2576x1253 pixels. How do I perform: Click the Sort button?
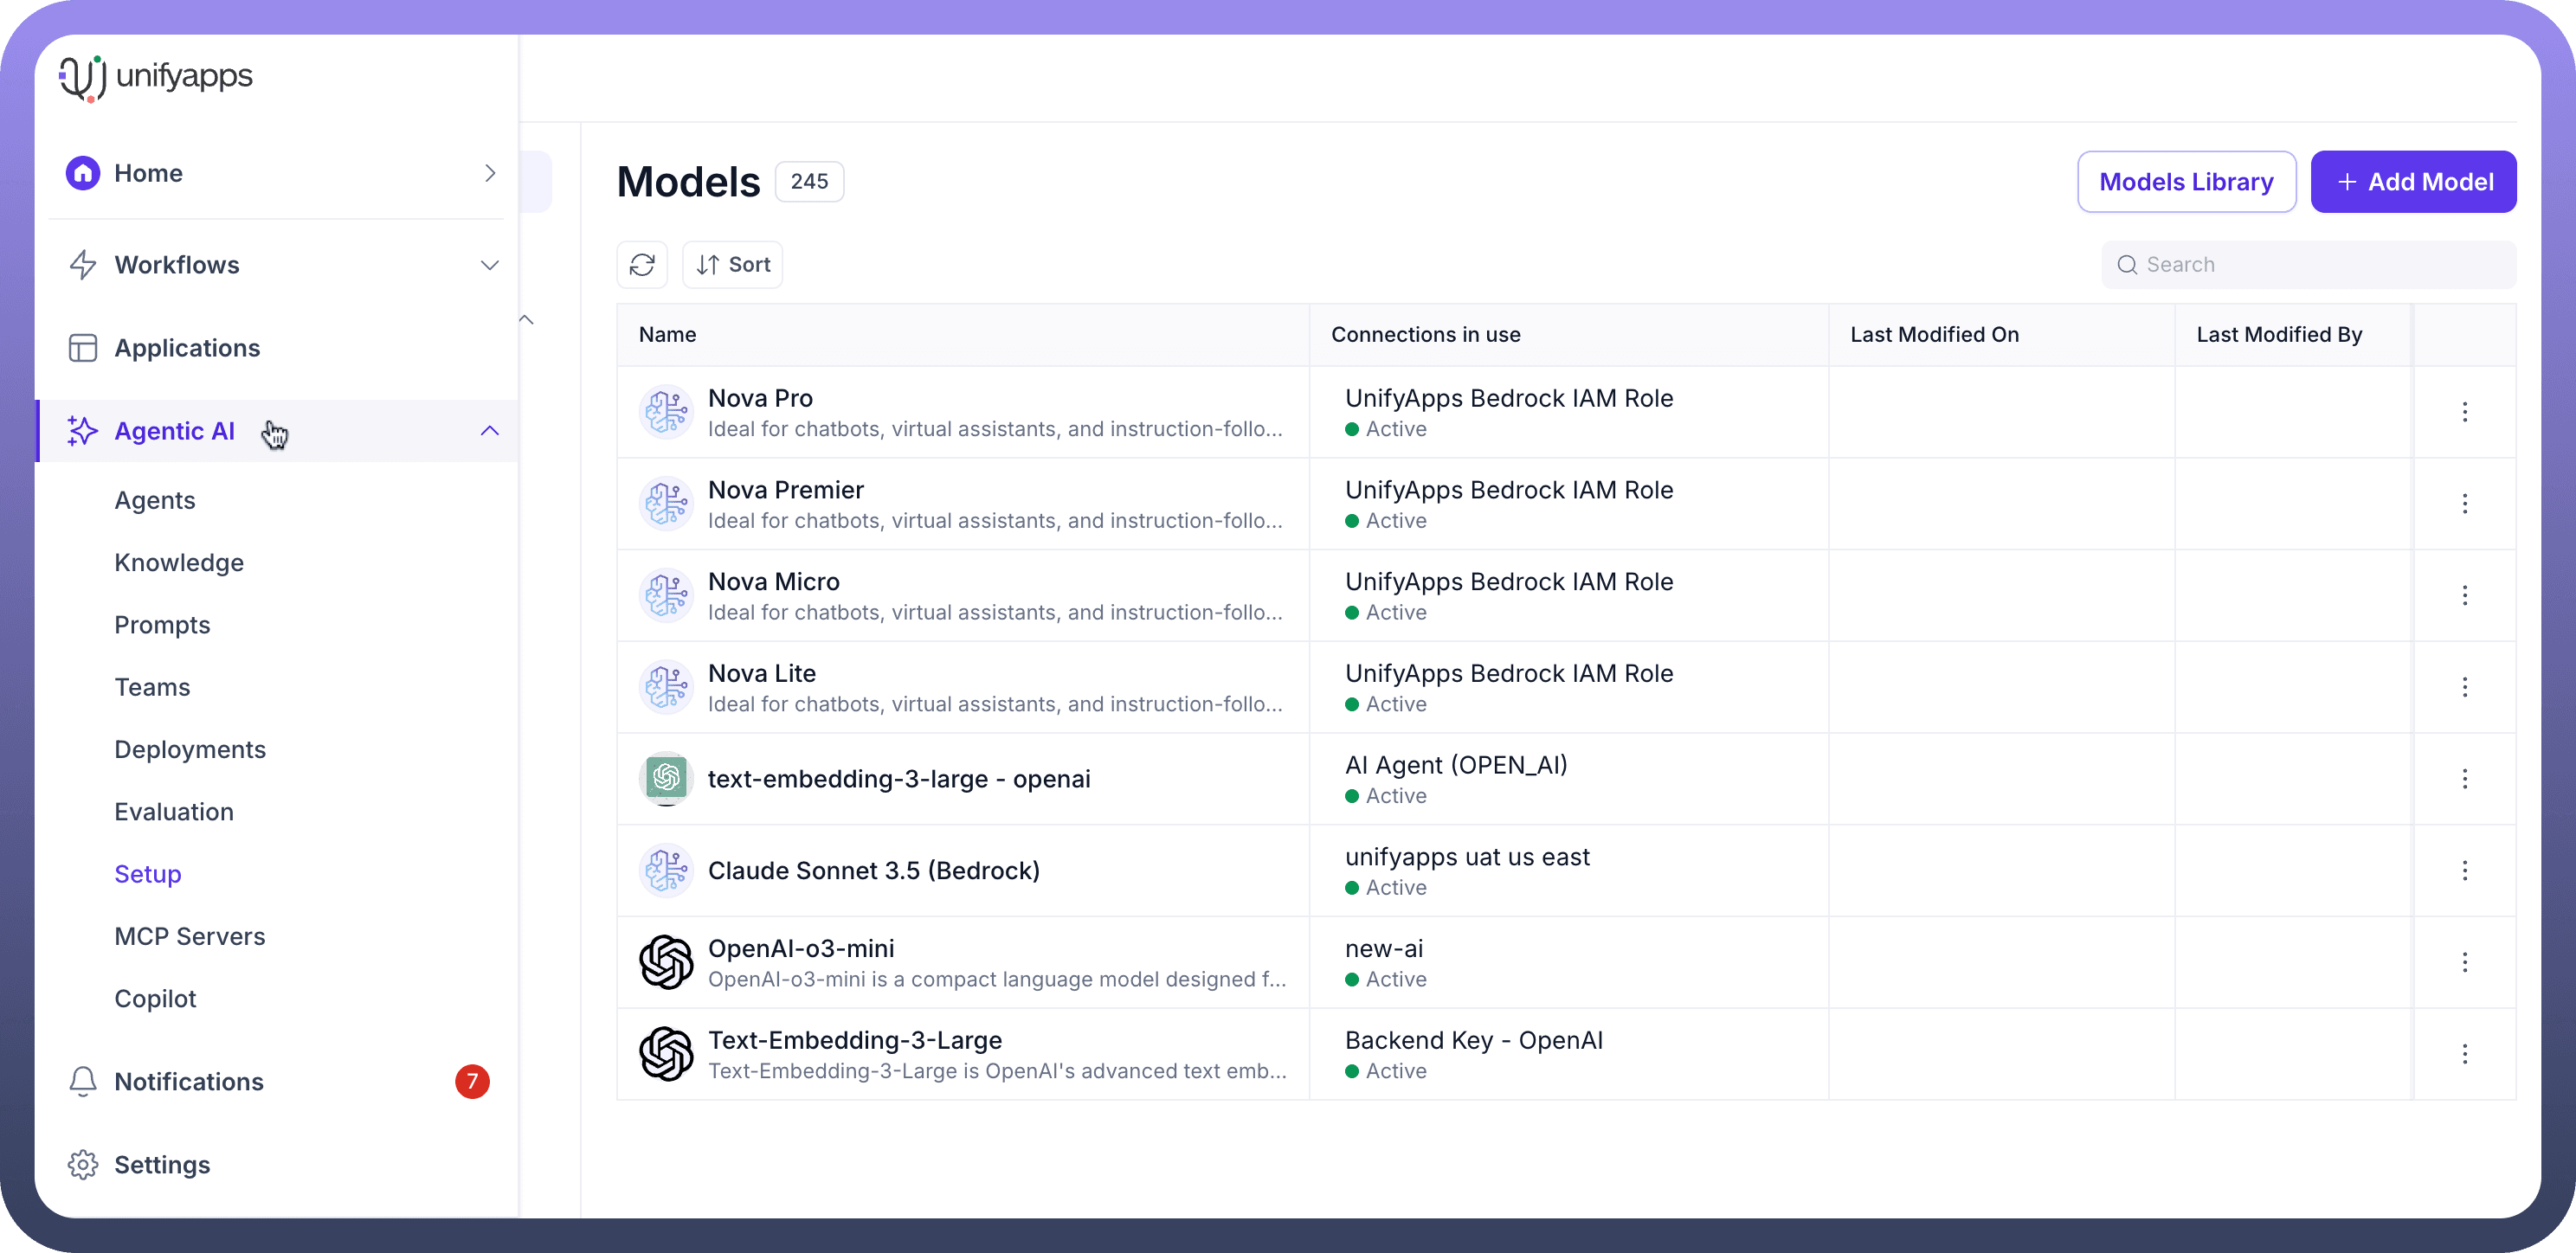(x=733, y=265)
